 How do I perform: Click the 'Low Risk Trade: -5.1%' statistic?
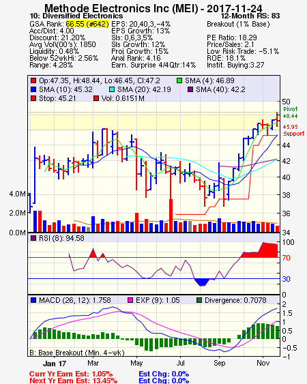click(x=243, y=51)
